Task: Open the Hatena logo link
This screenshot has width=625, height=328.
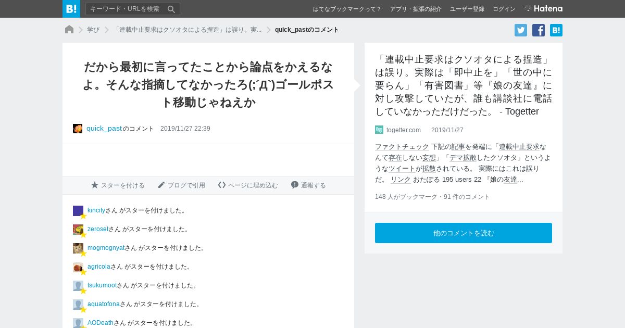Action: point(543,9)
